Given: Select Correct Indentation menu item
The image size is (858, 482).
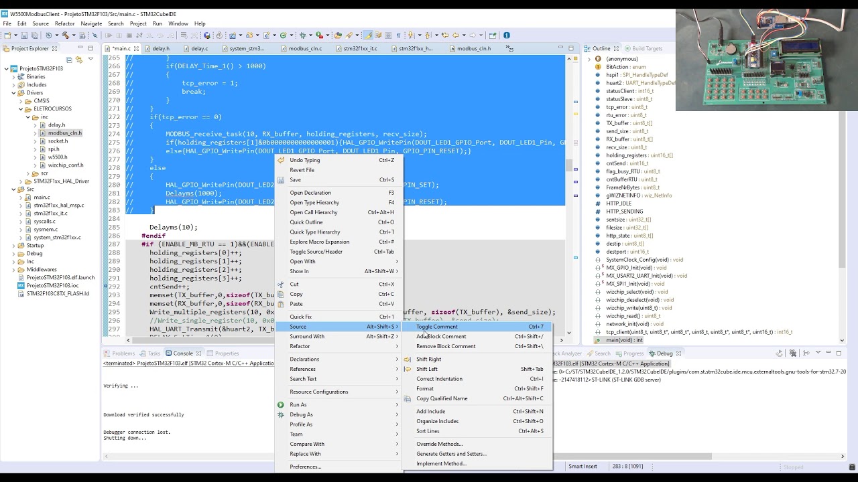Looking at the screenshot, I should [477, 379].
